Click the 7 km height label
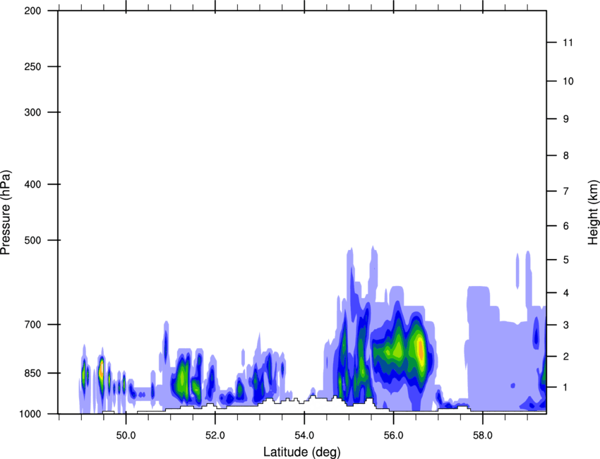Image resolution: width=600 pixels, height=459 pixels. [565, 191]
